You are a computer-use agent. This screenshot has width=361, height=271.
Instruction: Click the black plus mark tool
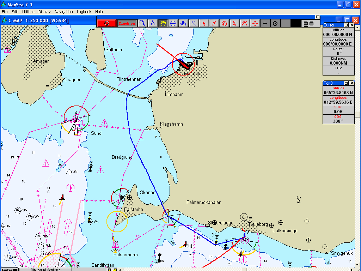(265, 23)
